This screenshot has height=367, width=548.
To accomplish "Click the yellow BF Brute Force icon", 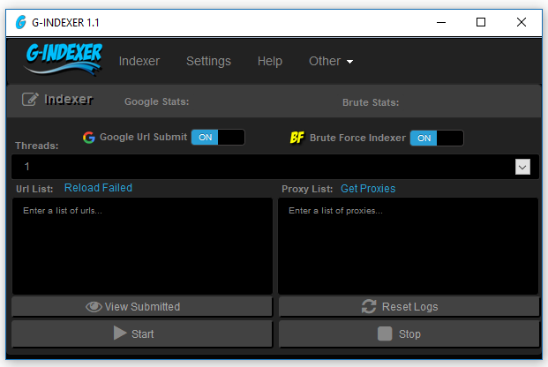I will [297, 138].
